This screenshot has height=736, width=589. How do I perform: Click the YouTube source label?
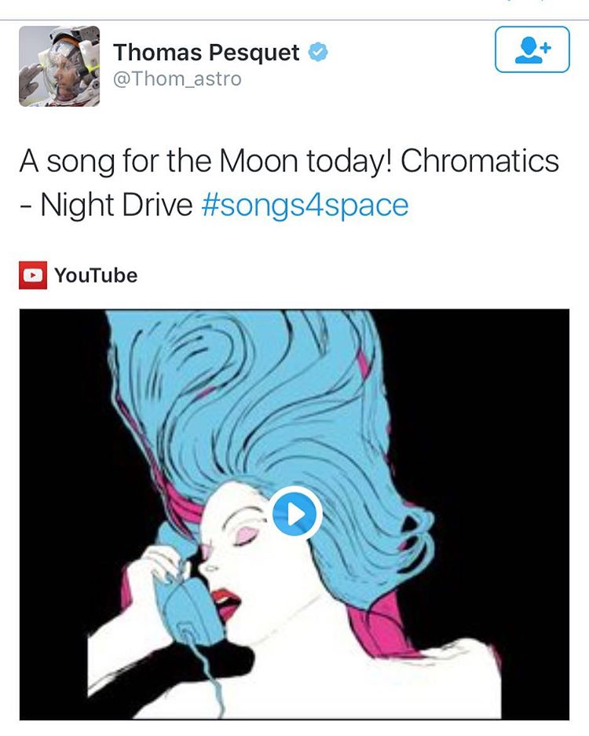(96, 276)
